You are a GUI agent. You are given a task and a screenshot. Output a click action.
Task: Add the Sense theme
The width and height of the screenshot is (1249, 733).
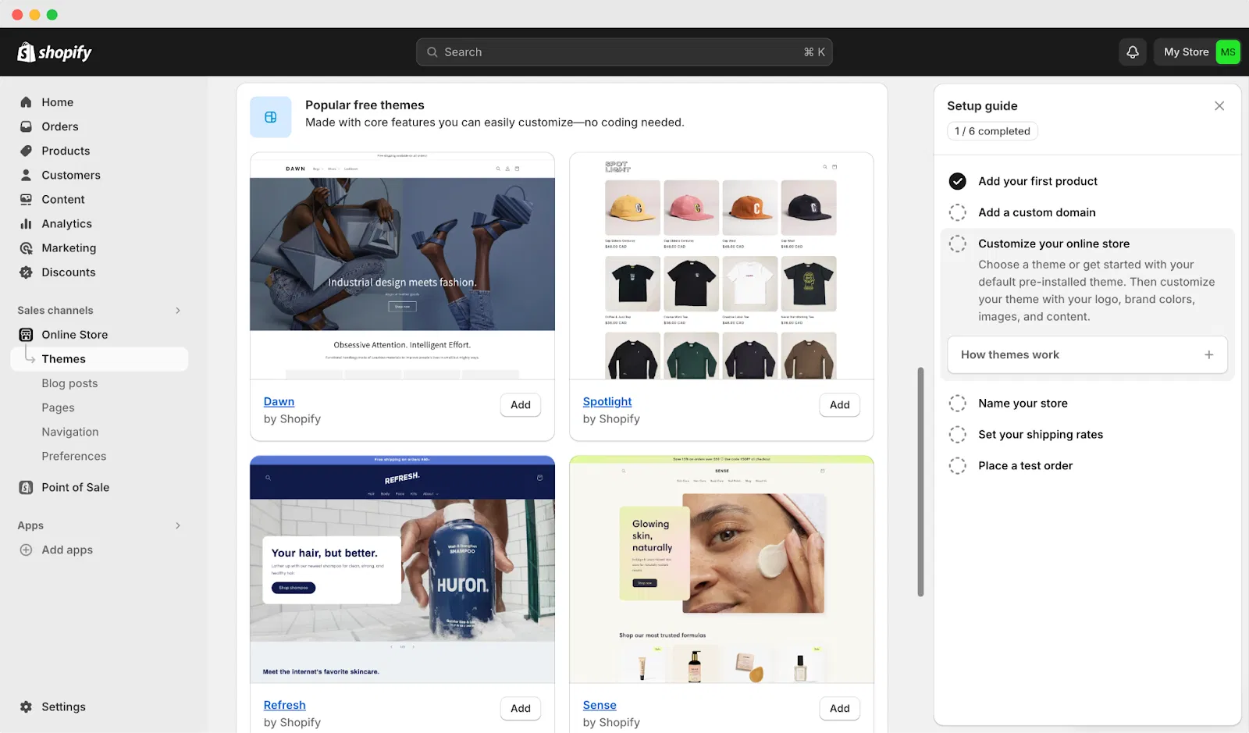pos(840,709)
